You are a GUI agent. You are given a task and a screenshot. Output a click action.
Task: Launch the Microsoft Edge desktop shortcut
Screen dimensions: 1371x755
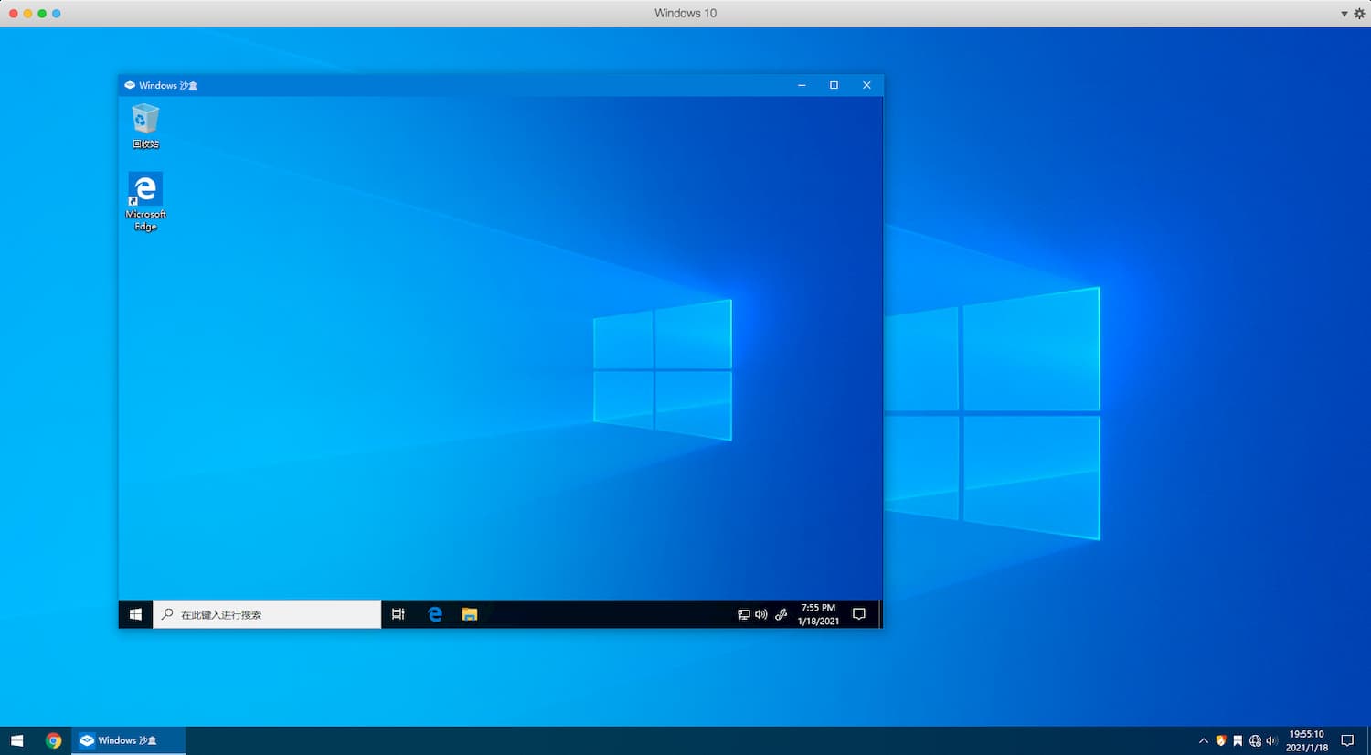144,187
